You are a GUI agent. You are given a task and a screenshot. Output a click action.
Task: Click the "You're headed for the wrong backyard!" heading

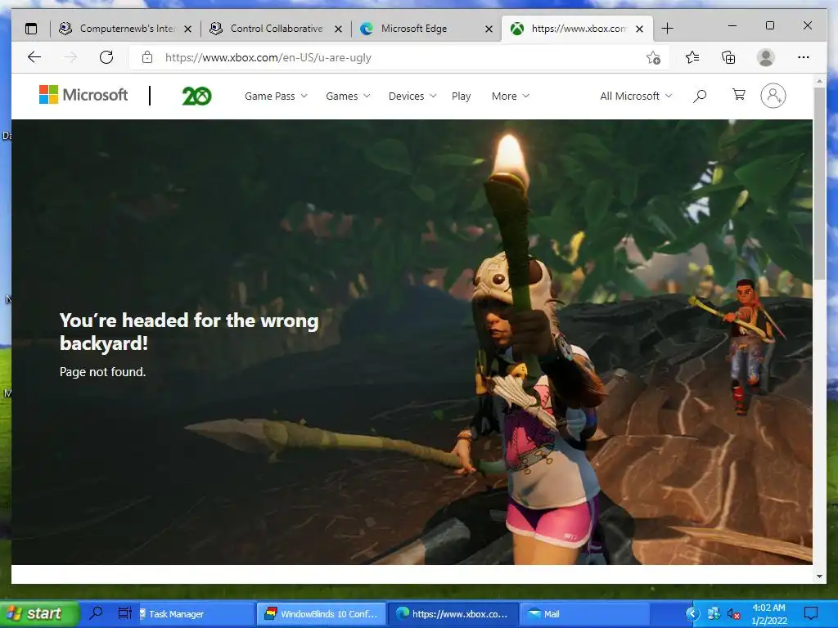tap(189, 332)
